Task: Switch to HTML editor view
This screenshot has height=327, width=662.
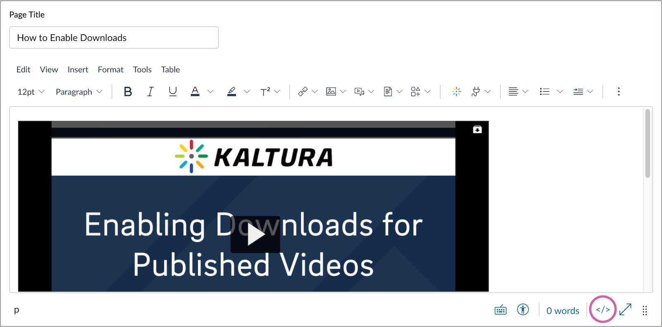Action: (x=603, y=310)
